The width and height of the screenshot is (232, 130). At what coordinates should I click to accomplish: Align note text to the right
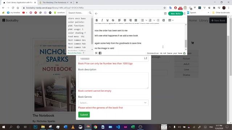130,20
